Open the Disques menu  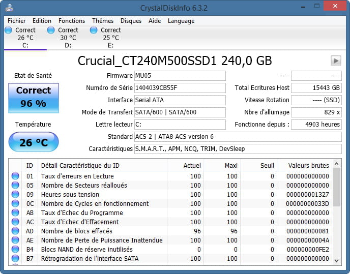[x=131, y=21]
